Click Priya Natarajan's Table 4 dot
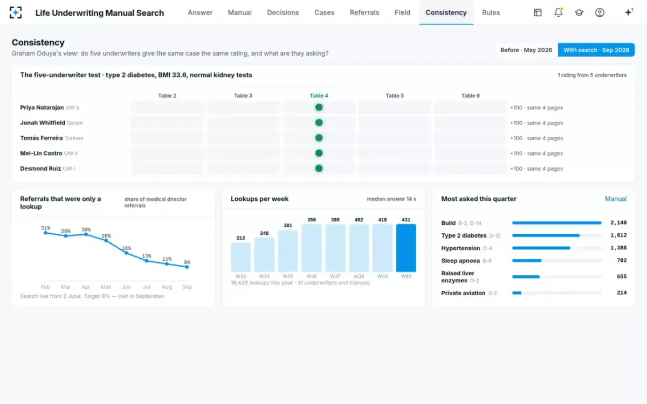 319,108
